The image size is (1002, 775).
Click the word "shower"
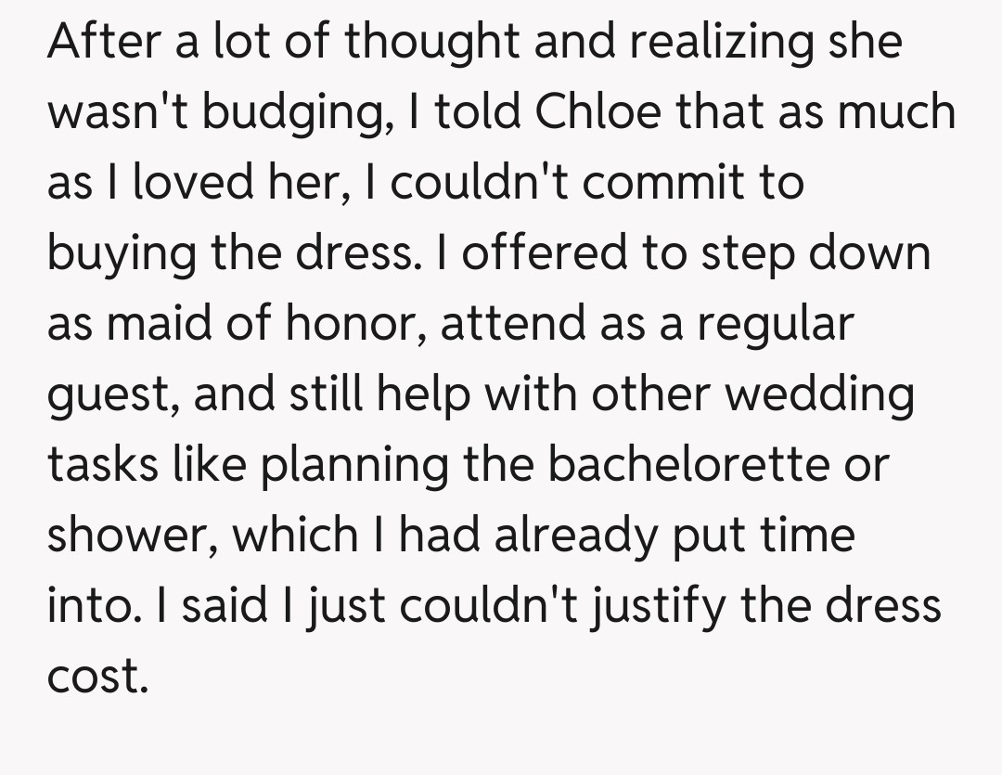pyautogui.click(x=130, y=536)
